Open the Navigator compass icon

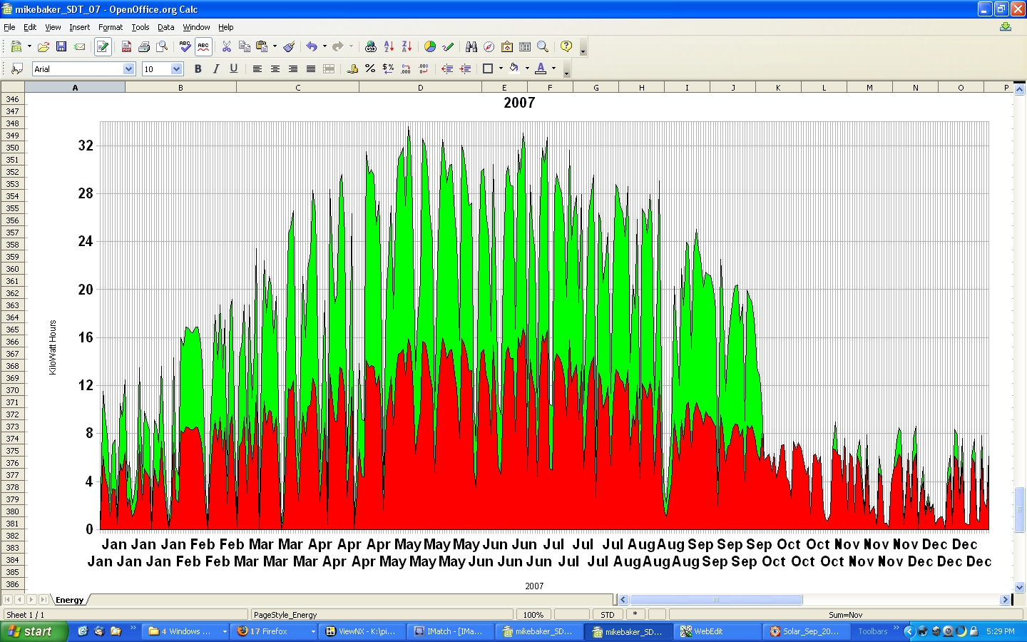(x=489, y=47)
